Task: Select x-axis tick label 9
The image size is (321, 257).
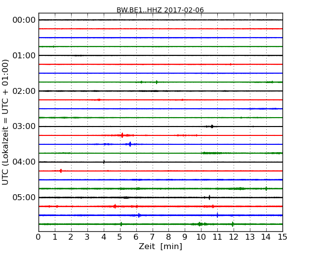Action: [185, 237]
